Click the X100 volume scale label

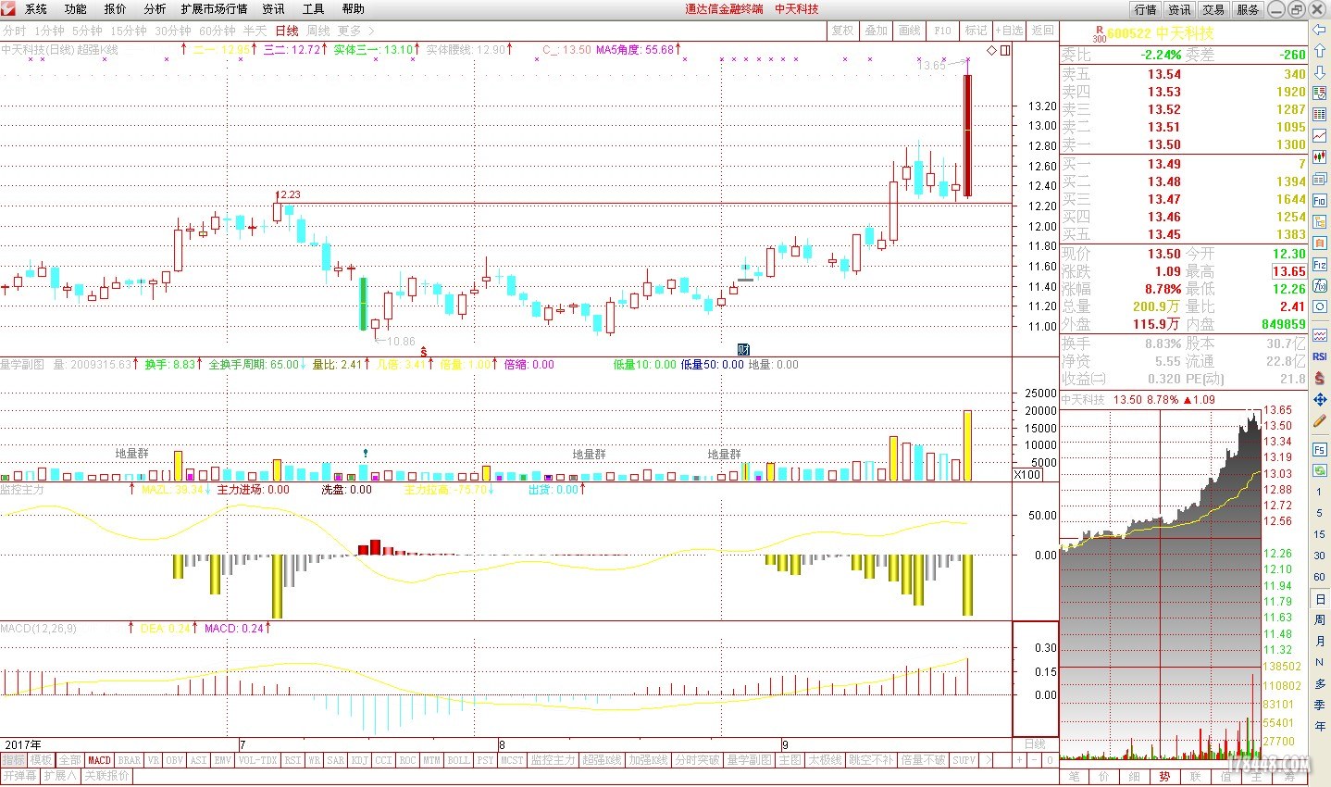(1028, 475)
